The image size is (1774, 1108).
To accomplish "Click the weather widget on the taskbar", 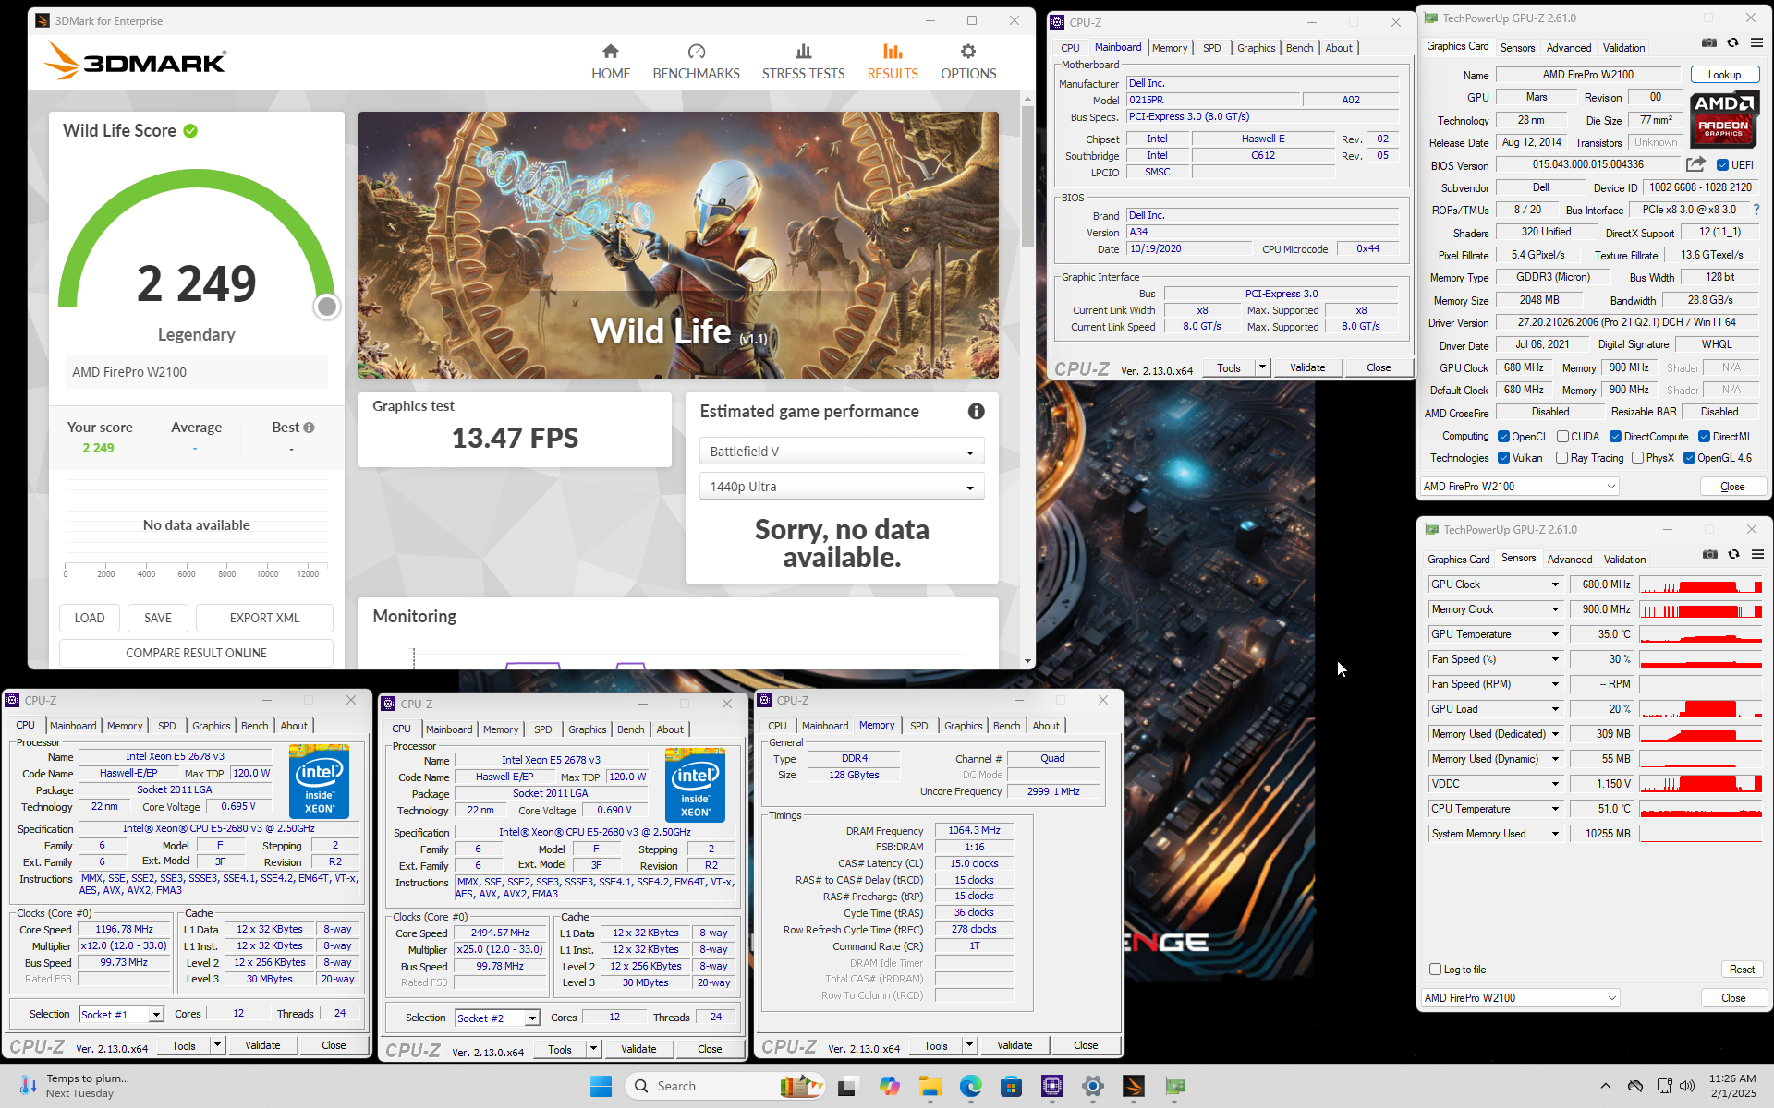I will click(x=74, y=1086).
